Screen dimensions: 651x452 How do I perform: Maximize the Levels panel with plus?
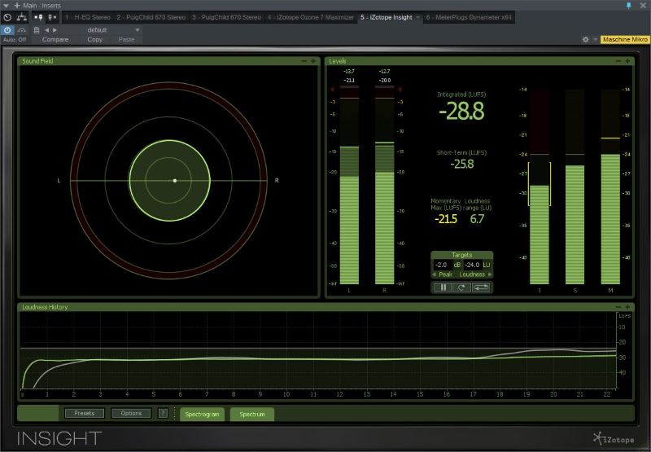[x=627, y=61]
